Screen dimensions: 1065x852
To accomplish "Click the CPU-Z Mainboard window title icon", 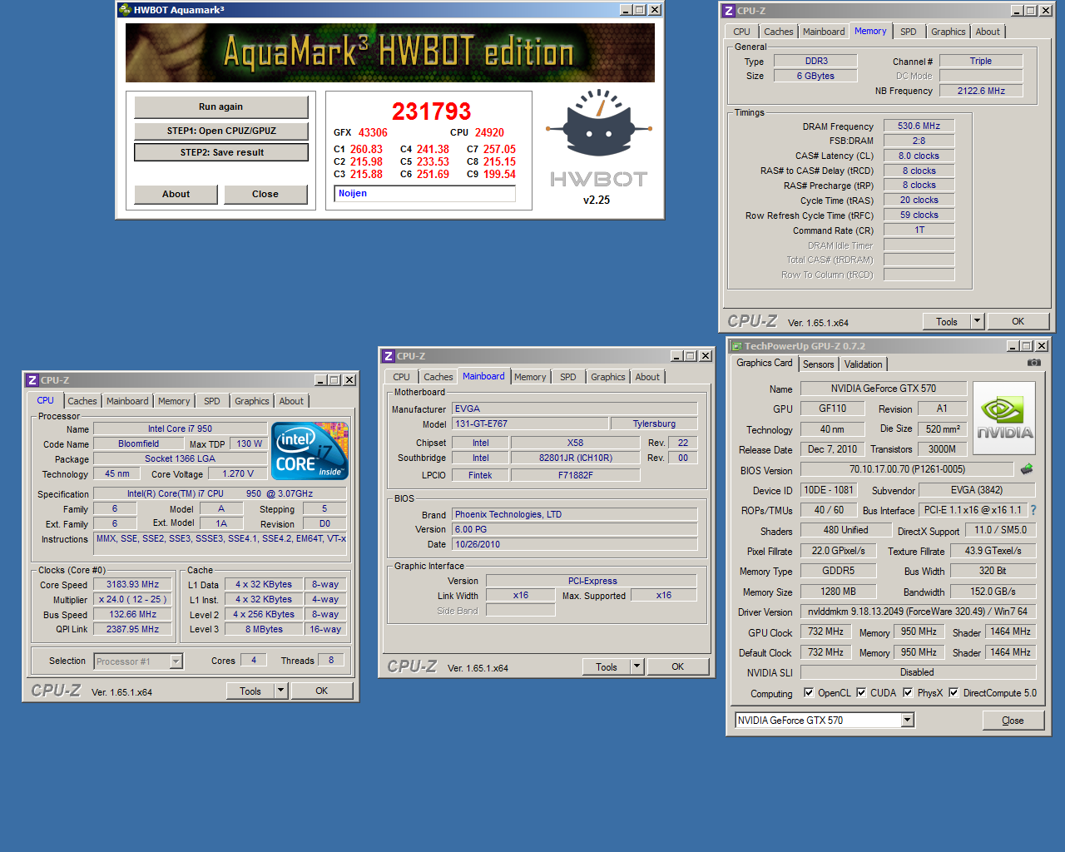I will 388,356.
